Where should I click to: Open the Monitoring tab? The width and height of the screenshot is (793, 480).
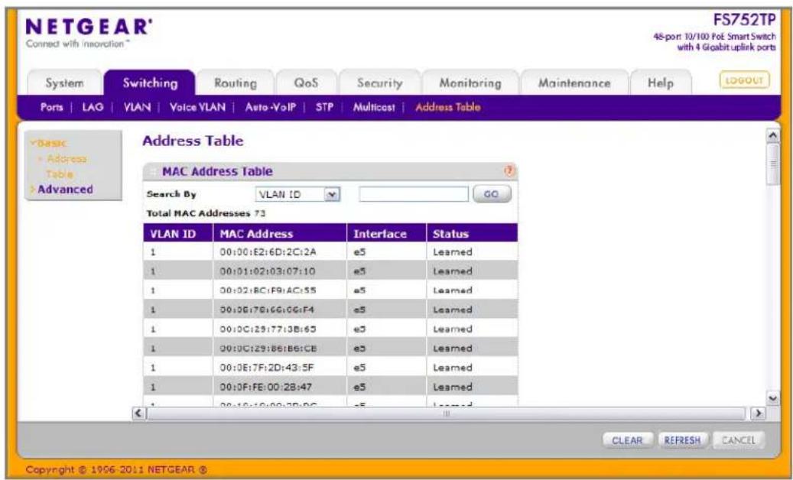coord(470,83)
